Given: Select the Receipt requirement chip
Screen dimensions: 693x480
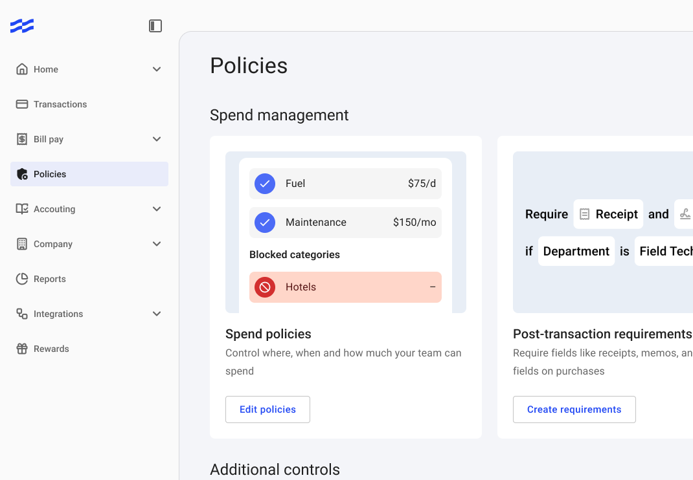Looking at the screenshot, I should point(608,214).
